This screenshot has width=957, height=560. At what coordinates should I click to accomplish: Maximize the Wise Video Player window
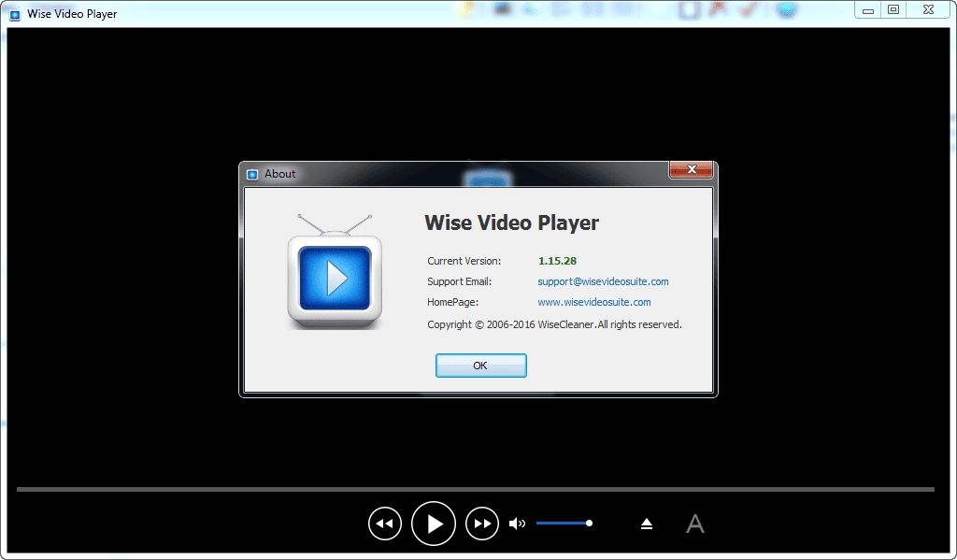893,9
